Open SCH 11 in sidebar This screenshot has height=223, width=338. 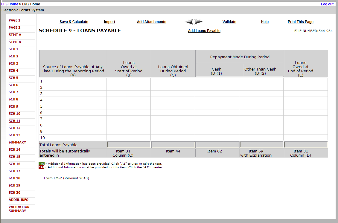pos(14,121)
